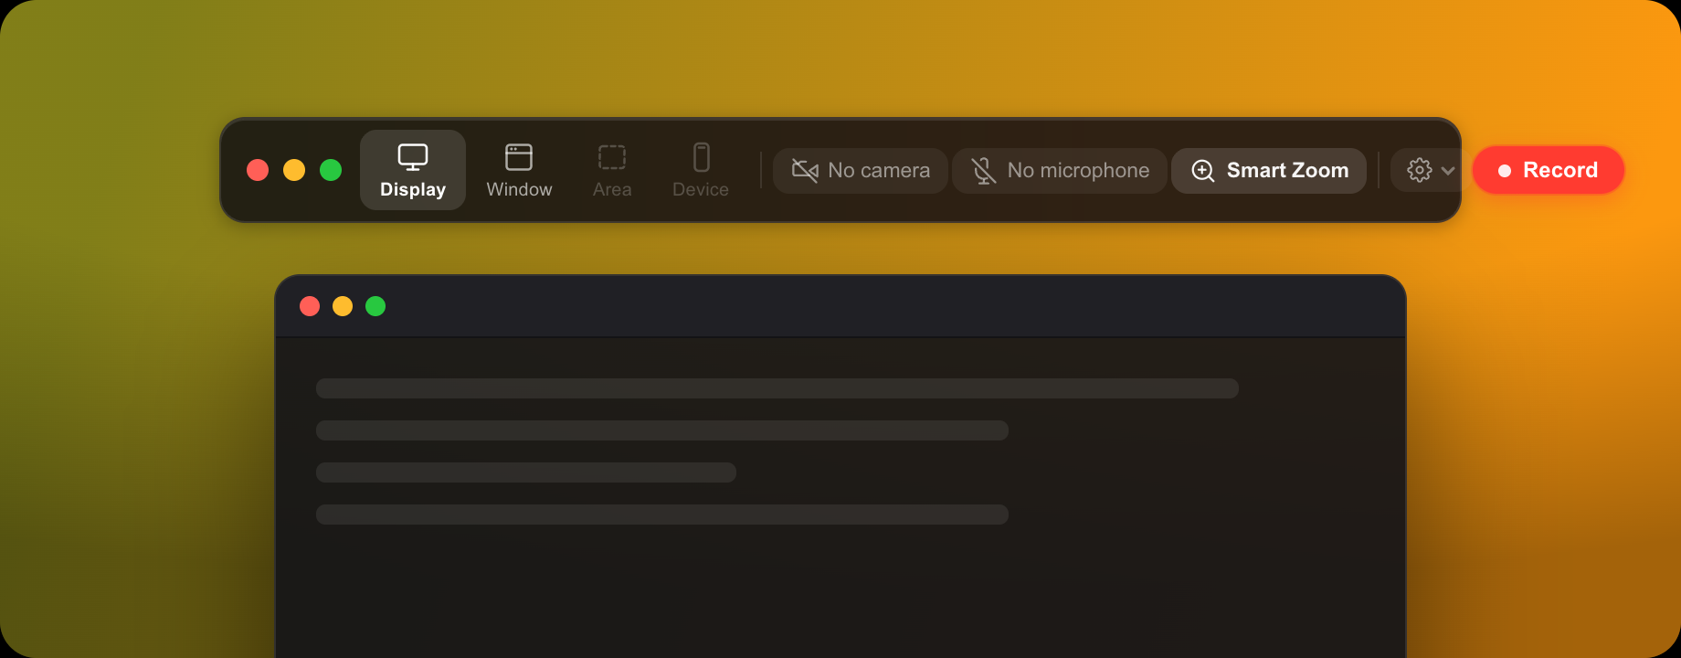This screenshot has width=1681, height=658.
Task: Close the recorder toolbar with red button
Action: 258,170
